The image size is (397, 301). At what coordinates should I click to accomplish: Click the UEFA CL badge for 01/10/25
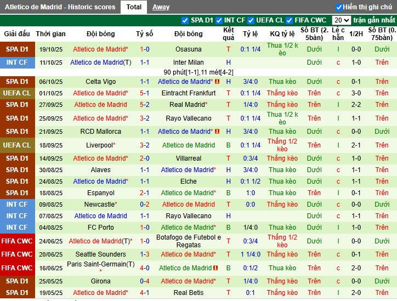17,93
